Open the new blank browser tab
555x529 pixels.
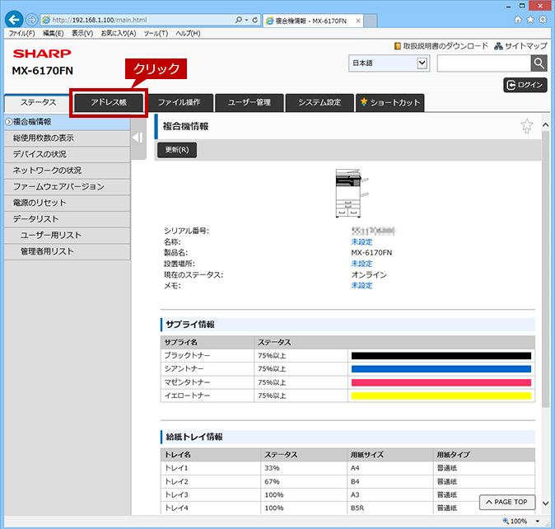point(371,21)
